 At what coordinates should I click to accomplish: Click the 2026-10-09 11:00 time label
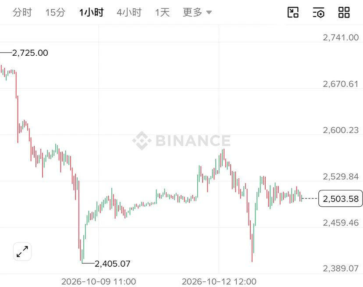tap(99, 281)
